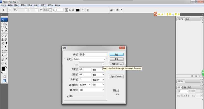Toggle Quick Mask mode in toolbox
This screenshot has height=109, width=204.
[x=4, y=76]
